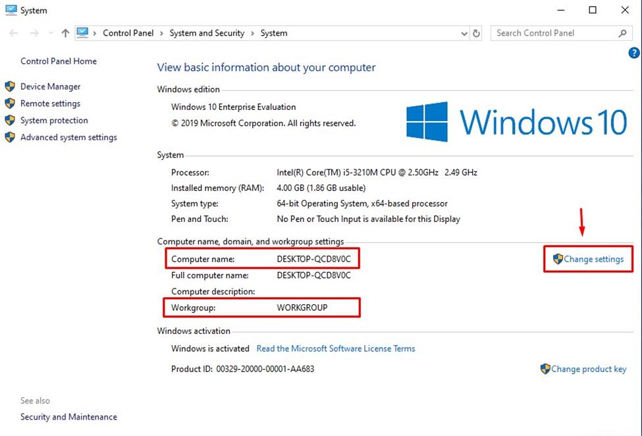Open Security and Maintenance link
This screenshot has width=642, height=436.
coord(68,417)
